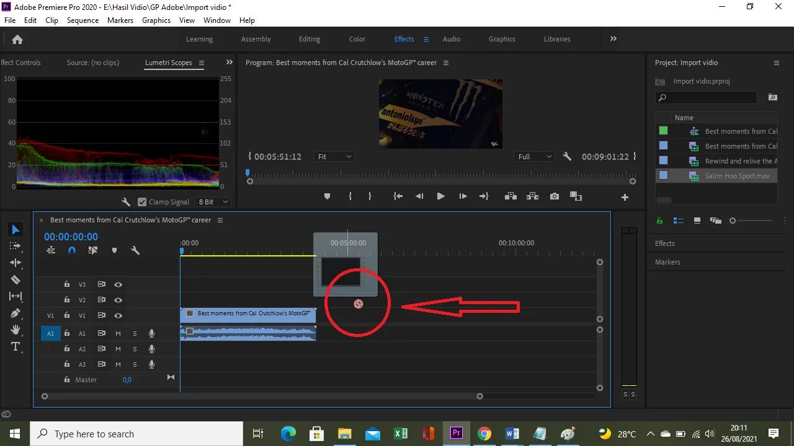The width and height of the screenshot is (794, 446).
Task: Toggle nest sequence insert mode
Action: point(51,251)
